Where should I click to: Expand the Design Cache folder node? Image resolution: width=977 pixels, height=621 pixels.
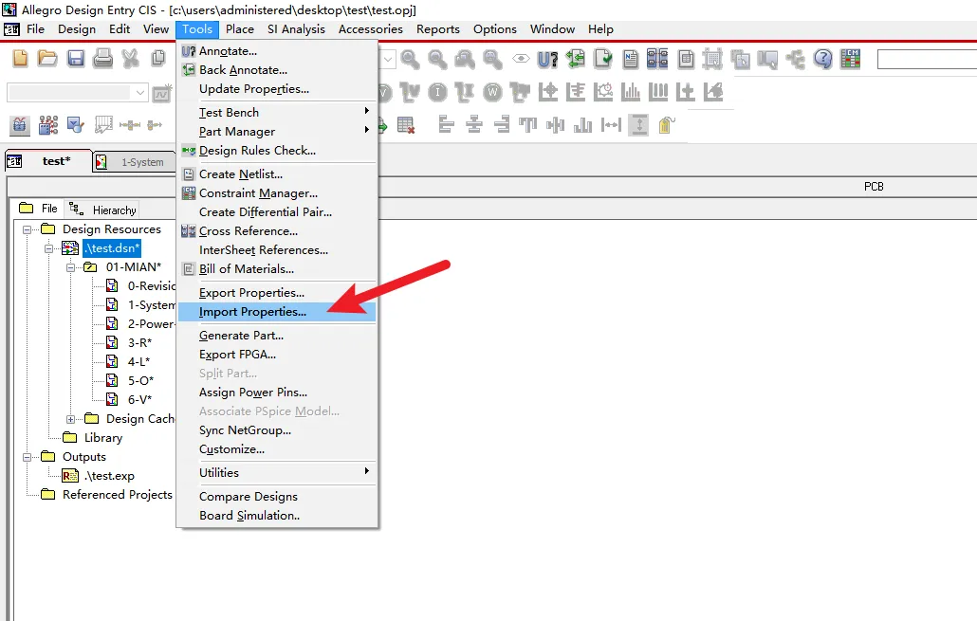pos(70,419)
